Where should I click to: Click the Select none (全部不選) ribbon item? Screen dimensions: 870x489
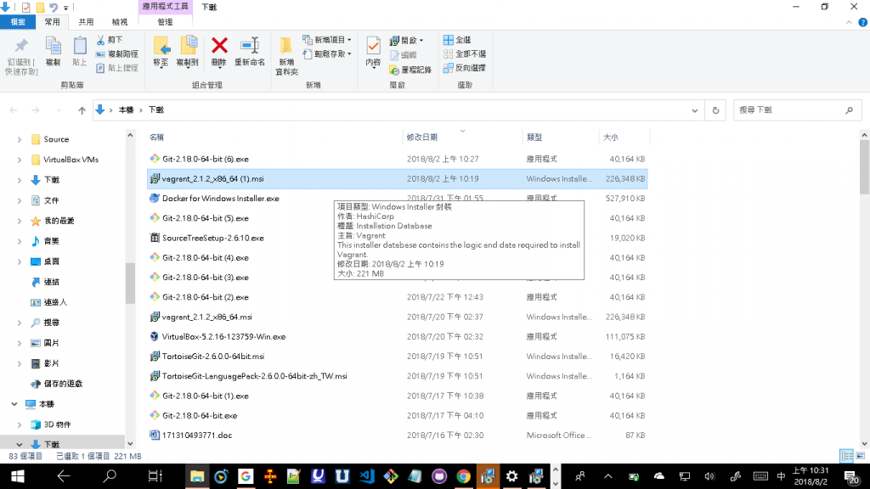tap(465, 53)
